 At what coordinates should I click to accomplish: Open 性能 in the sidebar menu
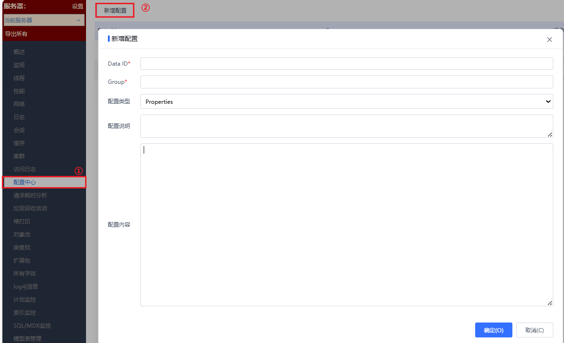pos(19,91)
